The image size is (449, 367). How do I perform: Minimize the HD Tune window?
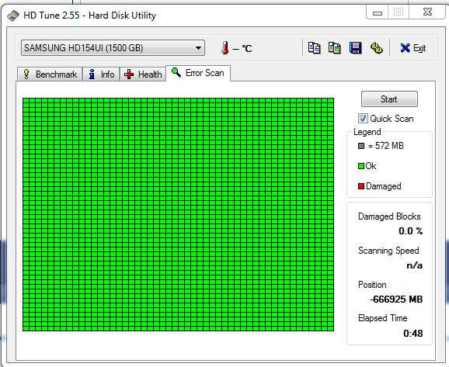378,12
